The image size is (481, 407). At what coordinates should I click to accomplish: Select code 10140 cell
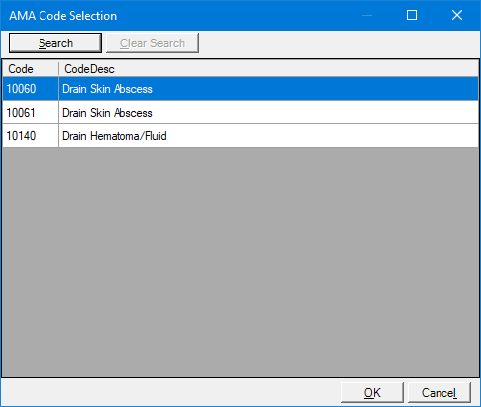(31, 136)
